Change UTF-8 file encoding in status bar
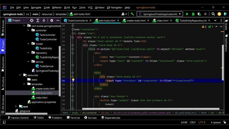This screenshot has width=229, height=129. (x=202, y=123)
